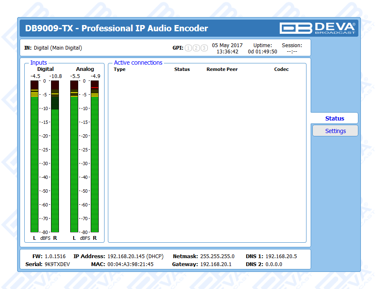Click the Gateway 192.168.20.1 value

coord(215,264)
